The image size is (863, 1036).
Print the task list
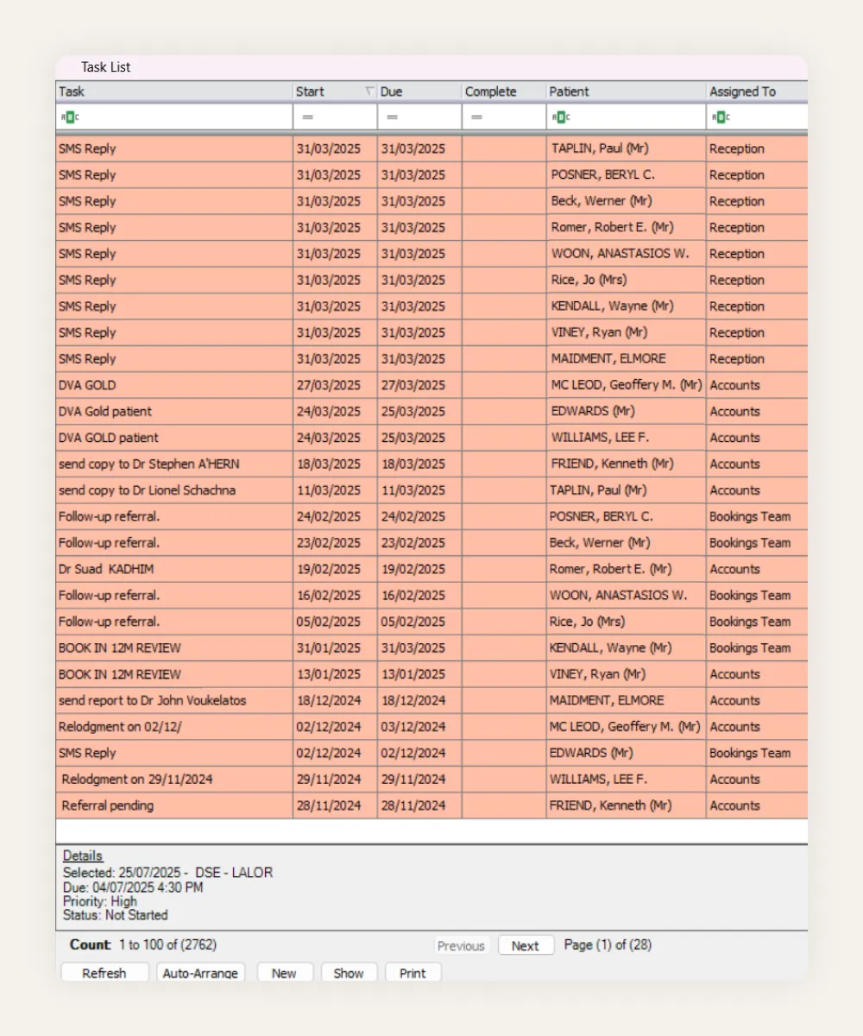click(413, 973)
